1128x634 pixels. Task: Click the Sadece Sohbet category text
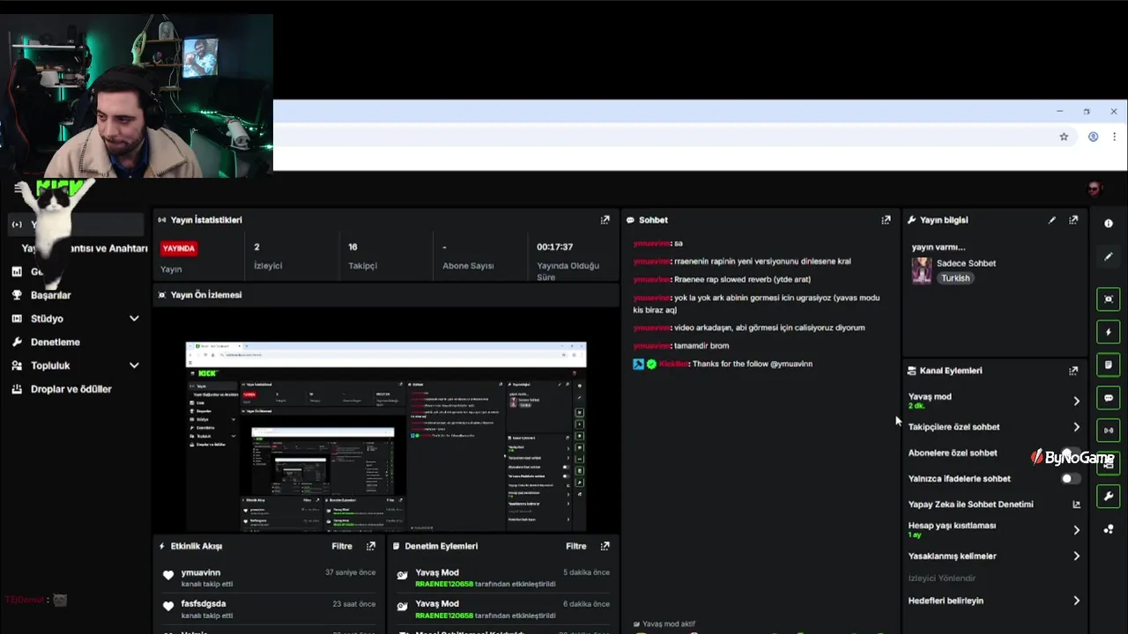point(966,263)
